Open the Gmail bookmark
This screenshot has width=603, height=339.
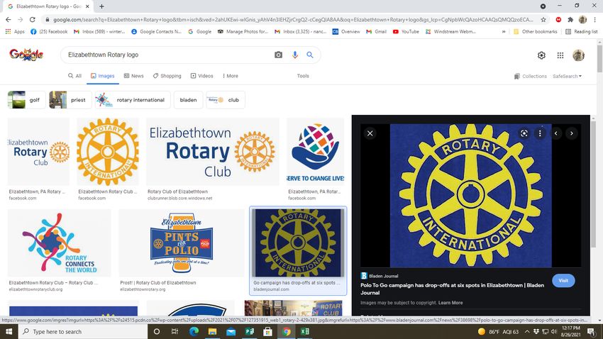click(x=377, y=31)
